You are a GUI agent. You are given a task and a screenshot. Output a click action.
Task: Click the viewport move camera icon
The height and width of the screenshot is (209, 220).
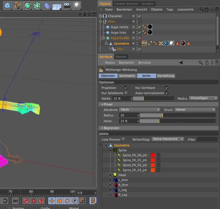[x=80, y=14]
